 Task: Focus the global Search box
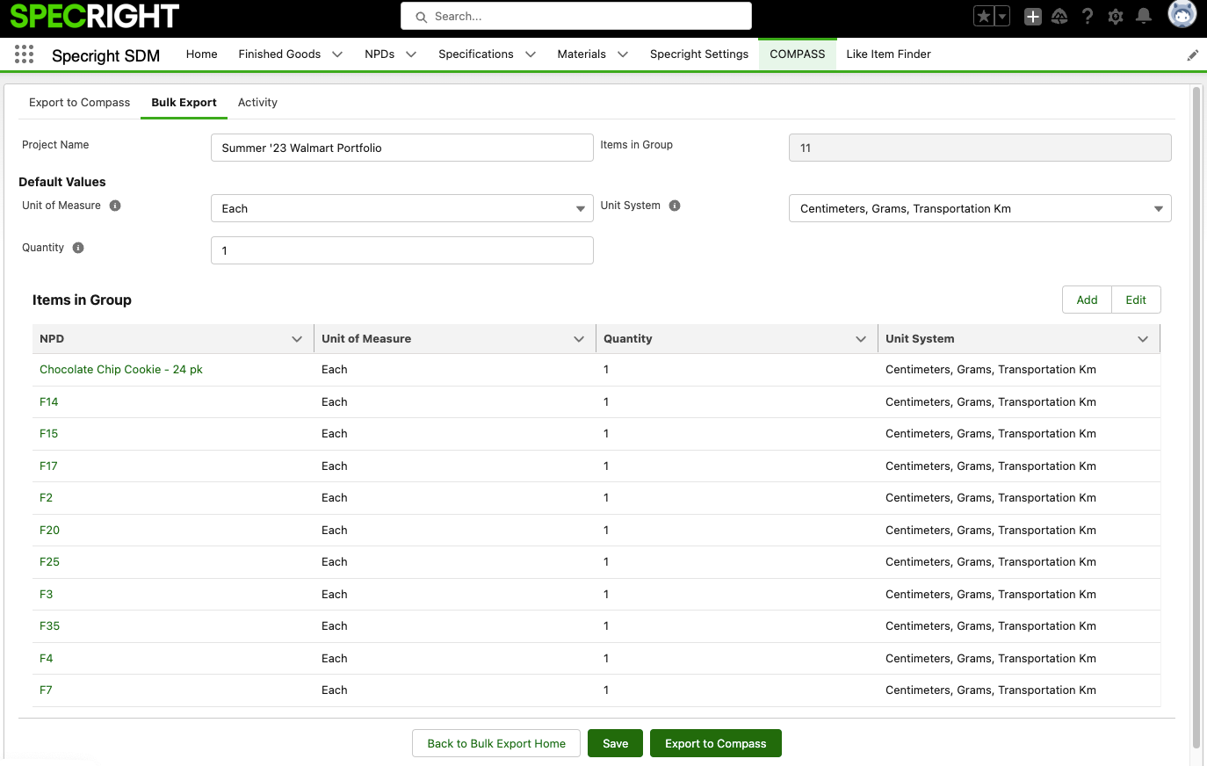(576, 16)
